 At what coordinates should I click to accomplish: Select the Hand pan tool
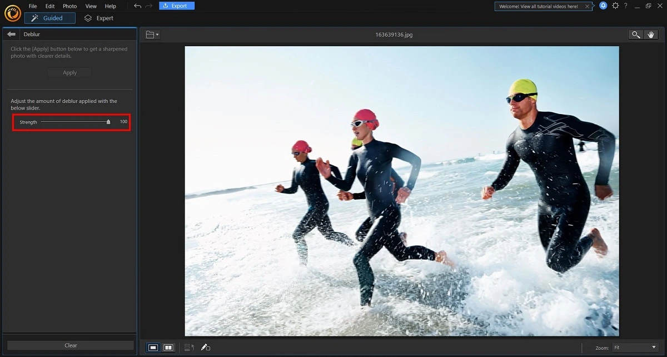coord(651,34)
